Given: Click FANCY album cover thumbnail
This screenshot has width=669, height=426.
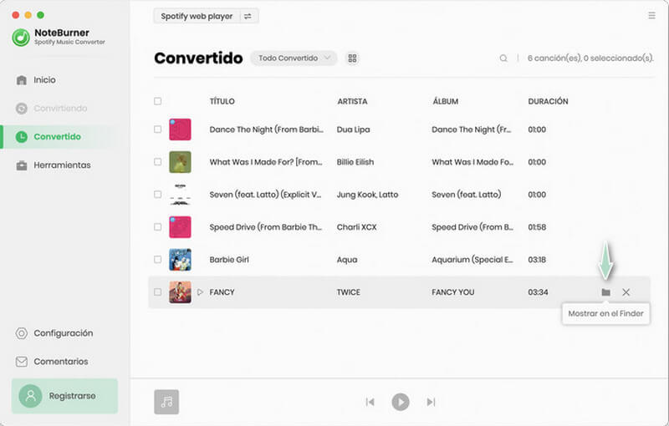Looking at the screenshot, I should point(180,292).
